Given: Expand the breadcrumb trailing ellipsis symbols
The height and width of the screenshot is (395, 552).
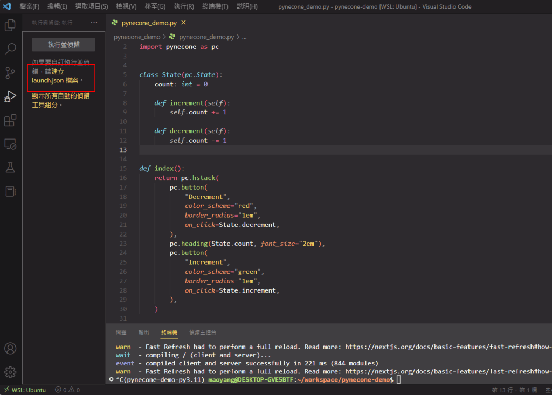Looking at the screenshot, I should [x=244, y=37].
